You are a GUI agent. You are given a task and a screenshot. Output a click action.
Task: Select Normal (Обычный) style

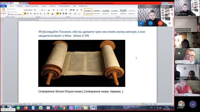pyautogui.click(x=88, y=12)
